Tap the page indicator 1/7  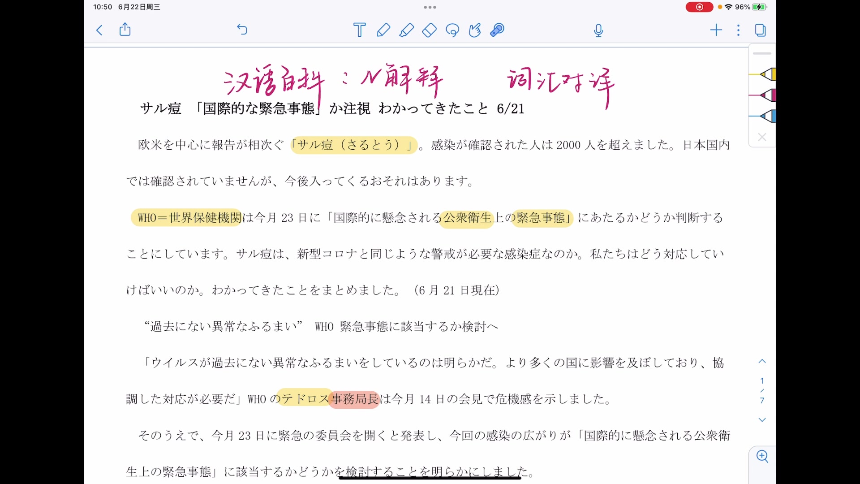(762, 390)
